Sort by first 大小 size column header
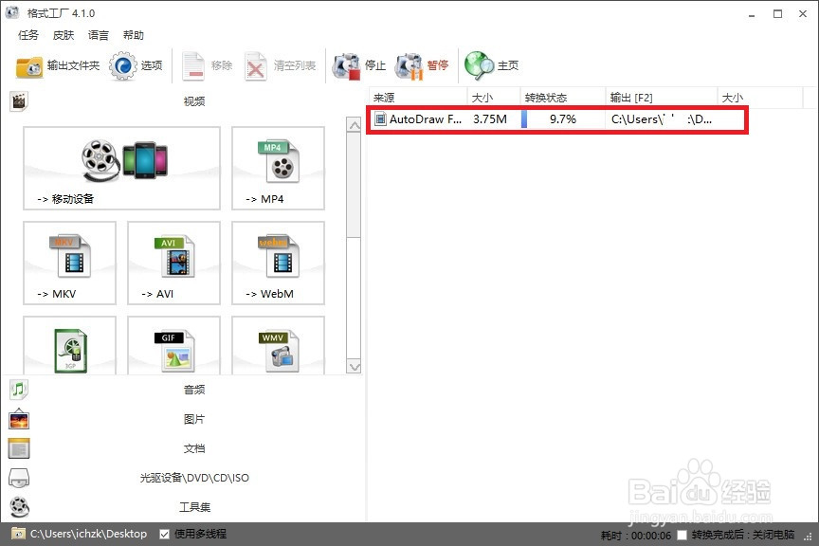 click(x=494, y=98)
